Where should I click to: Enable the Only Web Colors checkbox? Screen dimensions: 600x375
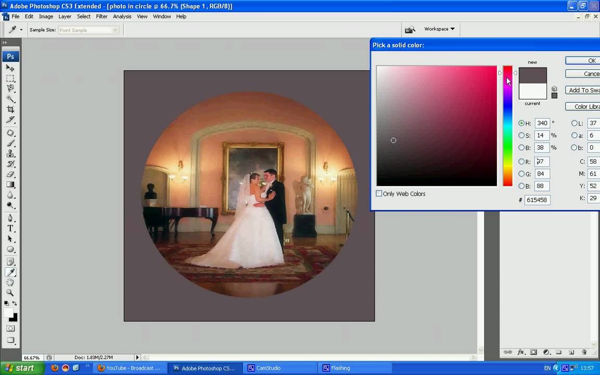pos(379,194)
